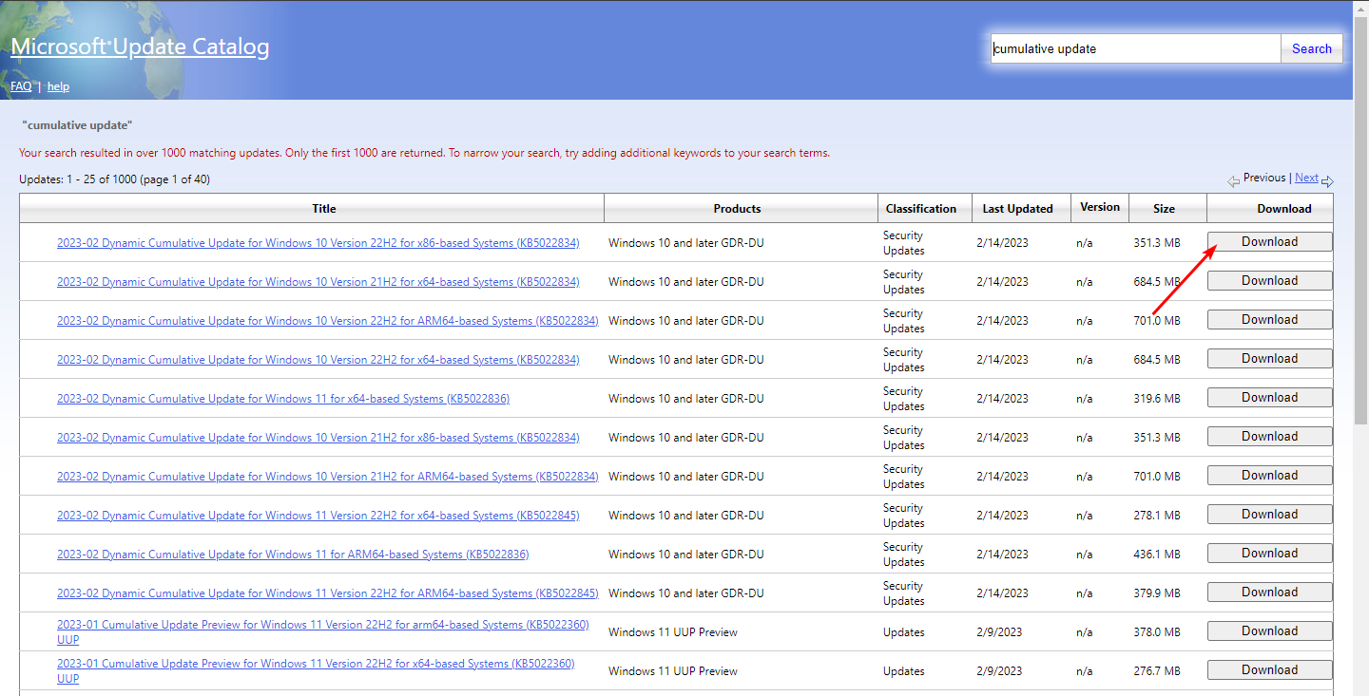This screenshot has height=696, width=1369.
Task: Open Windows 10 21H2 ARM64 KB5022834 update link
Action: point(328,477)
